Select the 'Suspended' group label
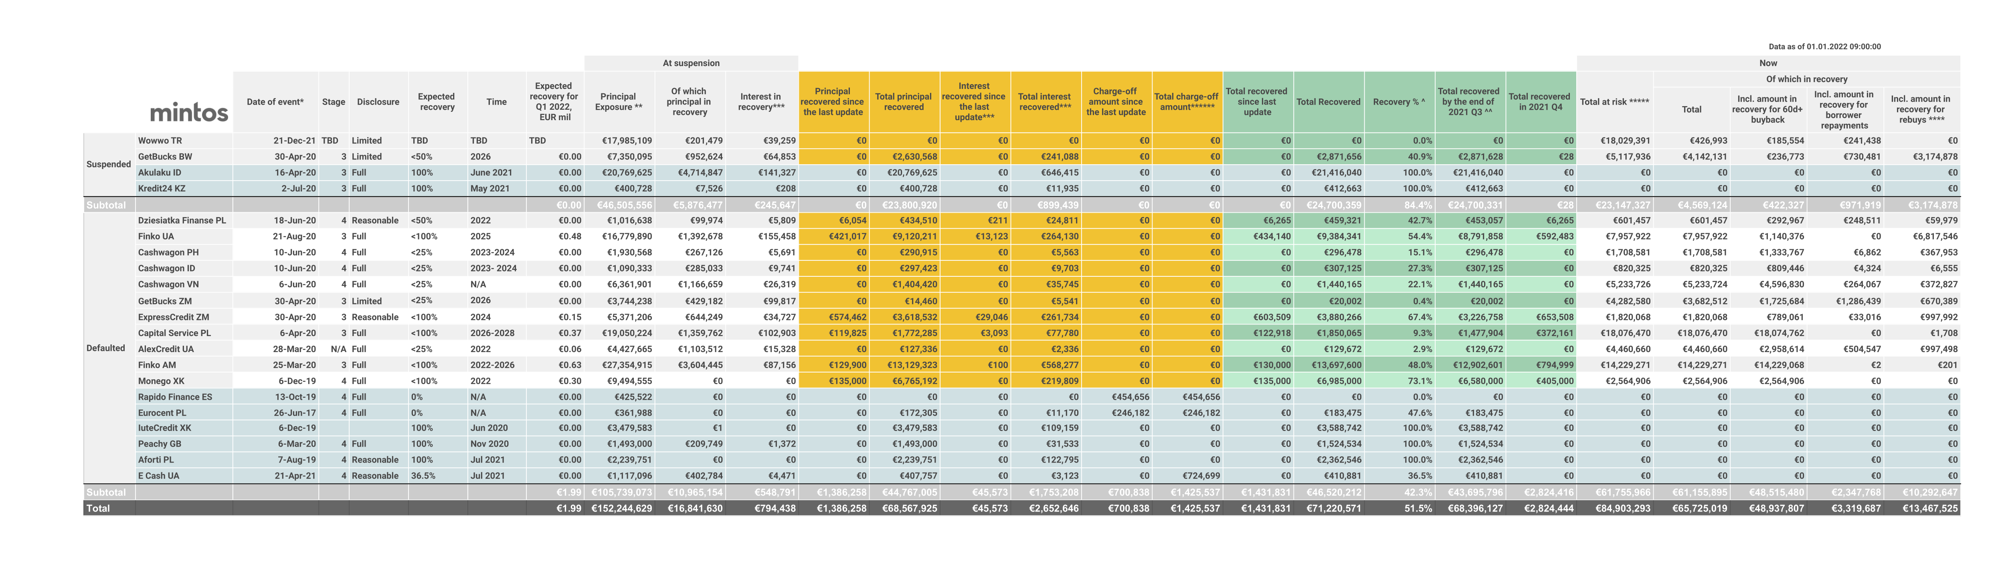 pyautogui.click(x=108, y=164)
